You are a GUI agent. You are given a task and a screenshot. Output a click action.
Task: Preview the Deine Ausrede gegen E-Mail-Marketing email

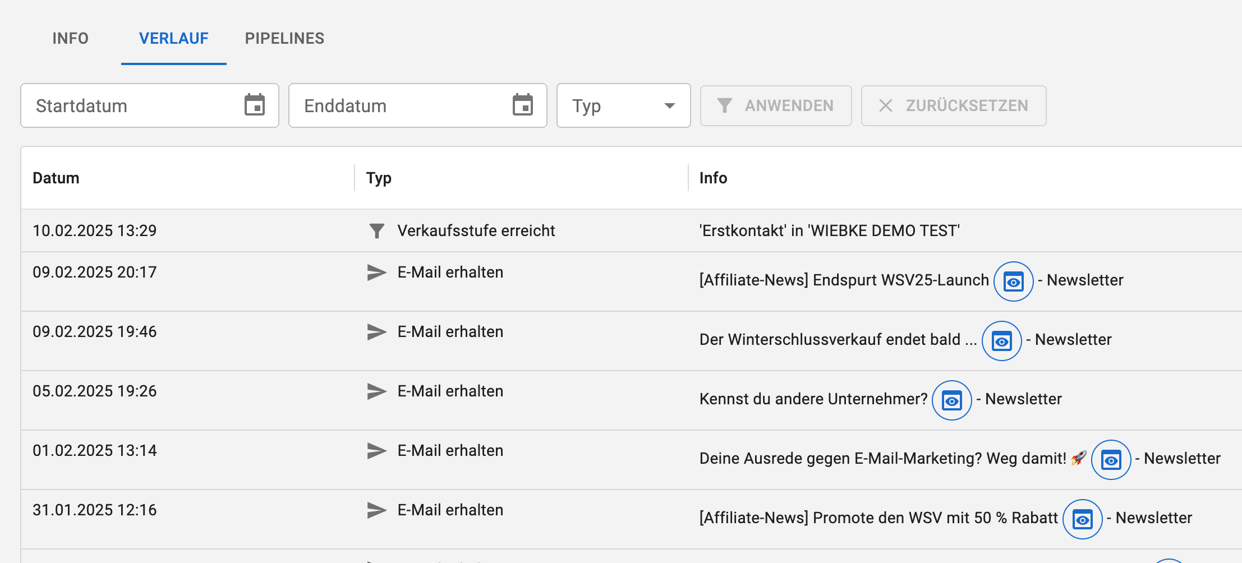point(1111,460)
